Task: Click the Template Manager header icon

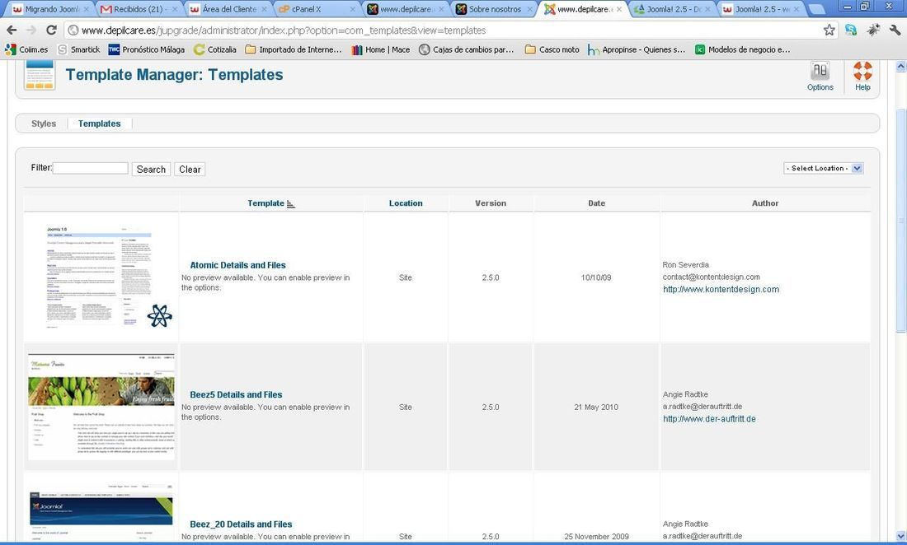Action: (x=40, y=75)
